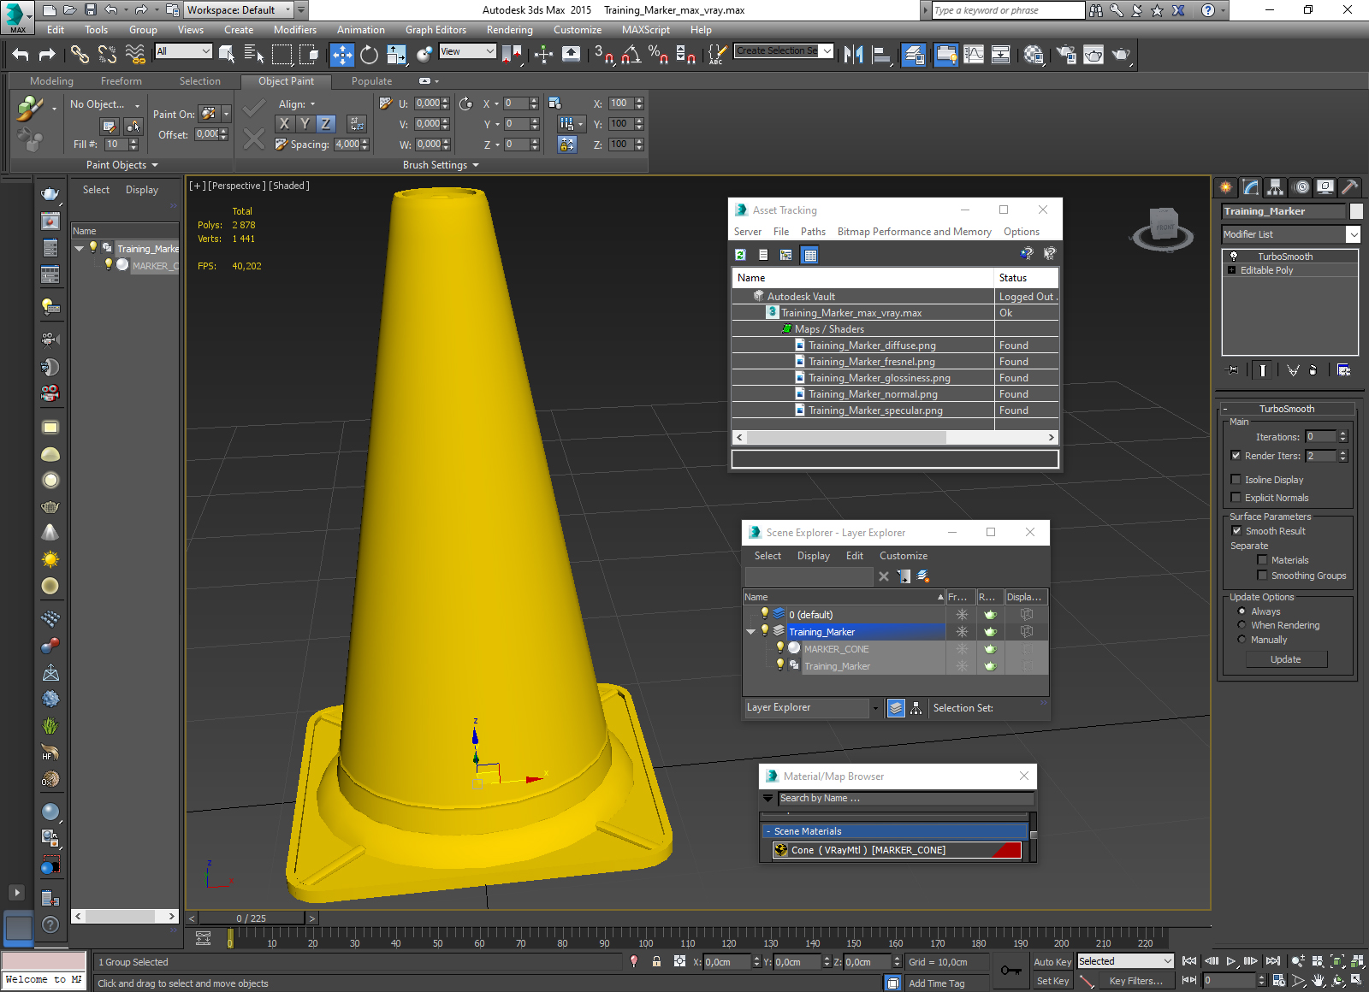Uncheck Render Iters checkbox
Image resolution: width=1369 pixels, height=992 pixels.
(1236, 456)
